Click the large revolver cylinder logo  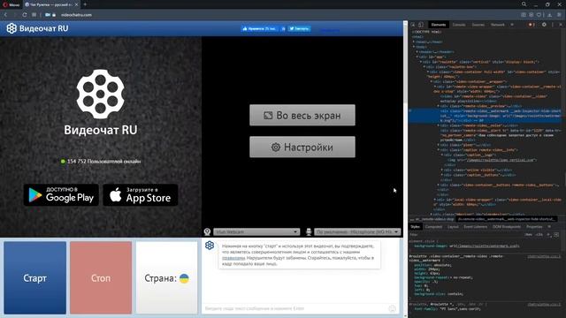(100, 95)
